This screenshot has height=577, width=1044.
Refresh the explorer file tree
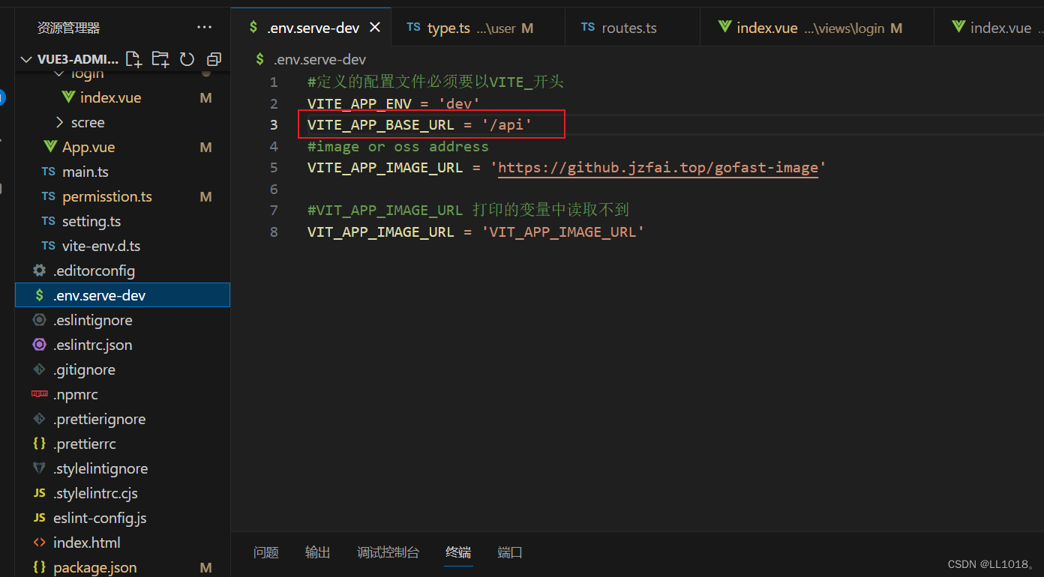187,59
